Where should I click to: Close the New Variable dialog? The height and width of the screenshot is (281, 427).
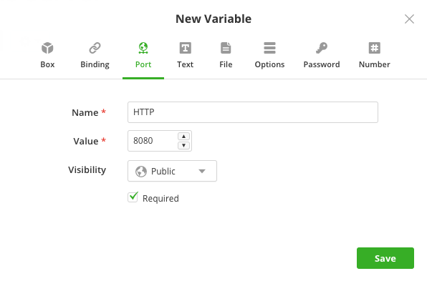click(409, 19)
